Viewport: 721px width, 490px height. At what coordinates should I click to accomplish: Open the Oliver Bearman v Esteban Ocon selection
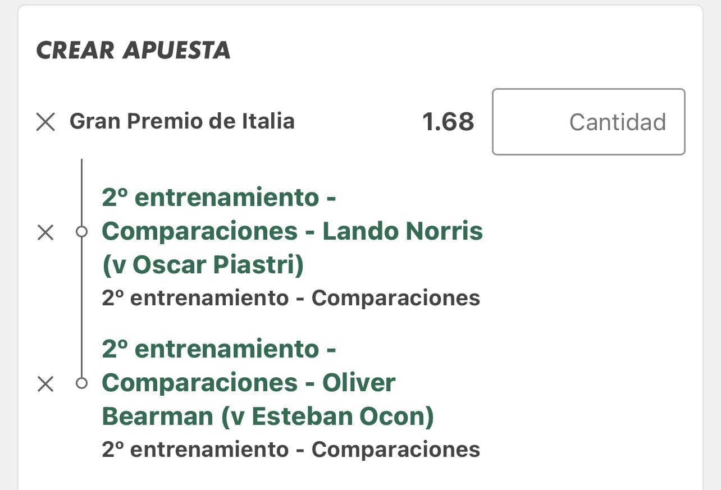click(268, 383)
